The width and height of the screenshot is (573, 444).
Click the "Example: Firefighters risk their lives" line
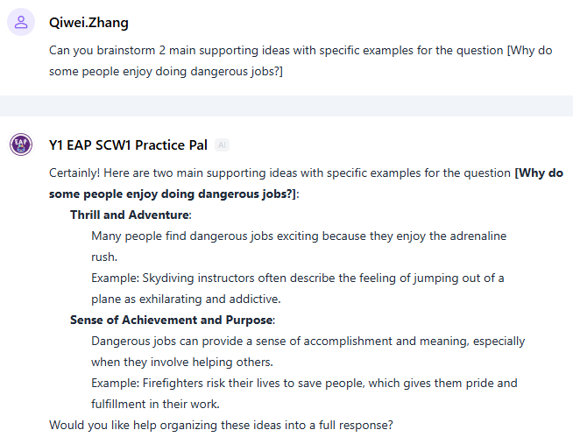(304, 383)
